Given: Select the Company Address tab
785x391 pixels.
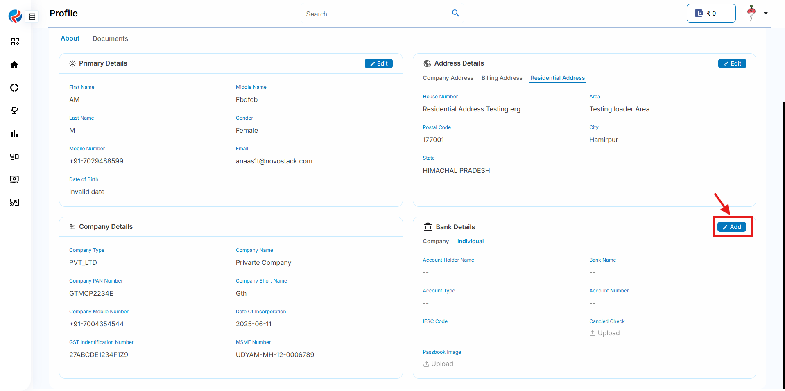Looking at the screenshot, I should (448, 78).
